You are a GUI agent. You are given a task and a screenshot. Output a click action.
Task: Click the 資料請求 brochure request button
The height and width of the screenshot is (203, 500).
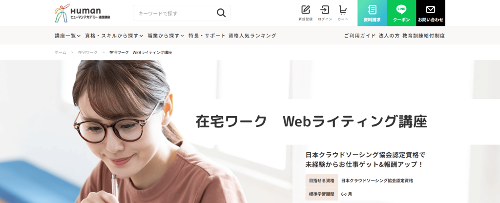tap(372, 13)
